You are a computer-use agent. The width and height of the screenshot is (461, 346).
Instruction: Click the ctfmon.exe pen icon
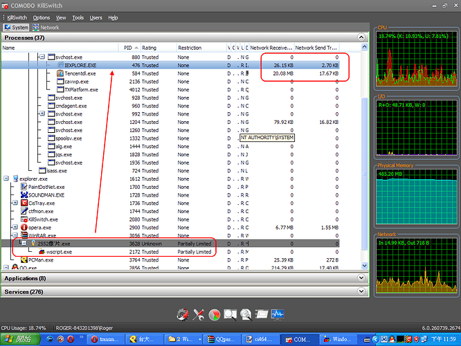coord(24,211)
